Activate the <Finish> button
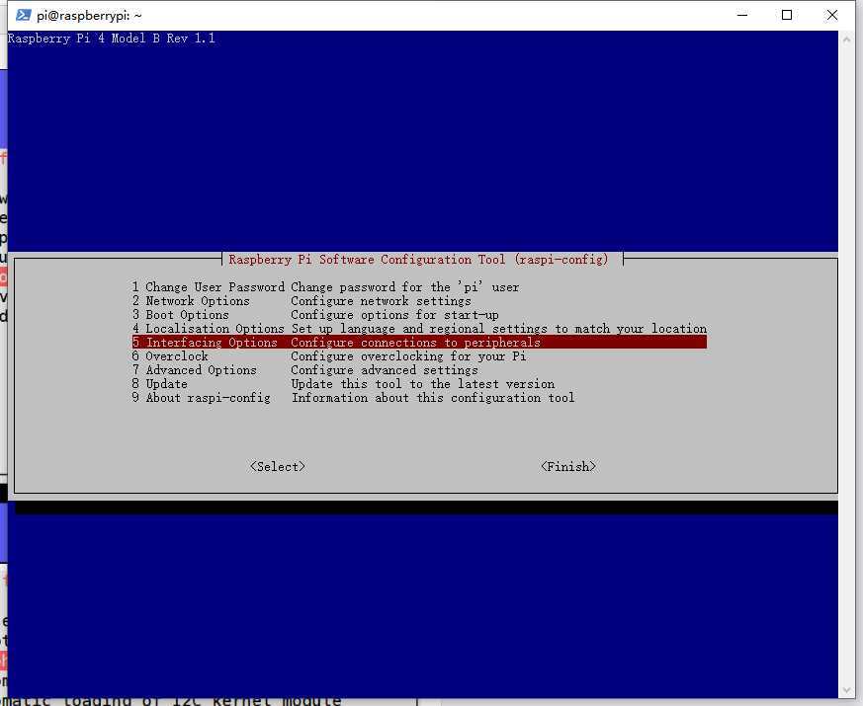 coord(568,466)
